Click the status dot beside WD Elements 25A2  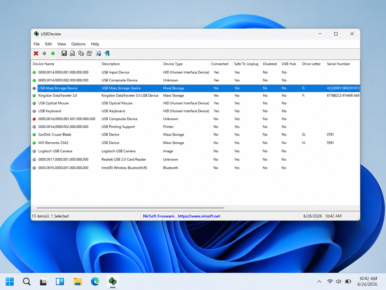pos(34,143)
